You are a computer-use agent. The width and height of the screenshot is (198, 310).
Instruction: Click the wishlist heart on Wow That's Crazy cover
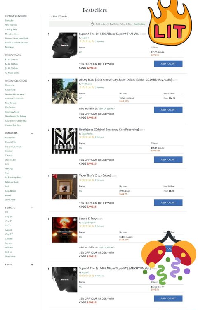75,177
